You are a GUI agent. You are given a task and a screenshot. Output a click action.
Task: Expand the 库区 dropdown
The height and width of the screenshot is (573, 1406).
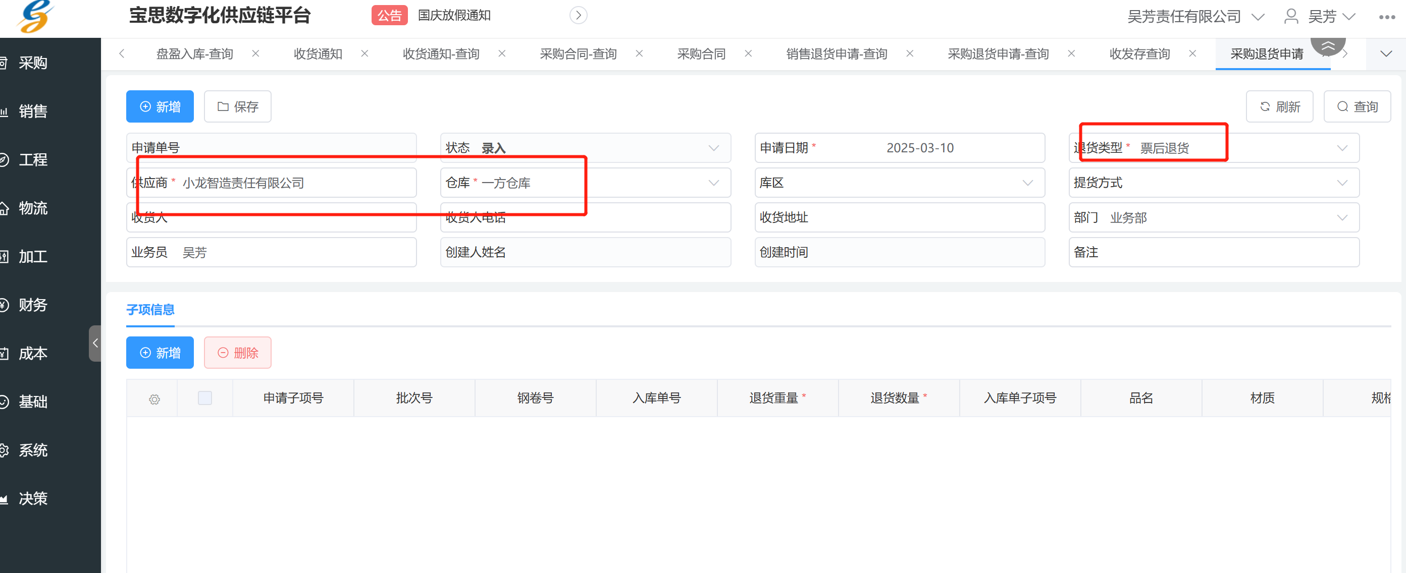1028,183
